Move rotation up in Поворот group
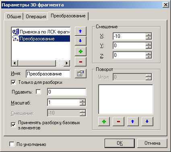 click(x=133, y=121)
